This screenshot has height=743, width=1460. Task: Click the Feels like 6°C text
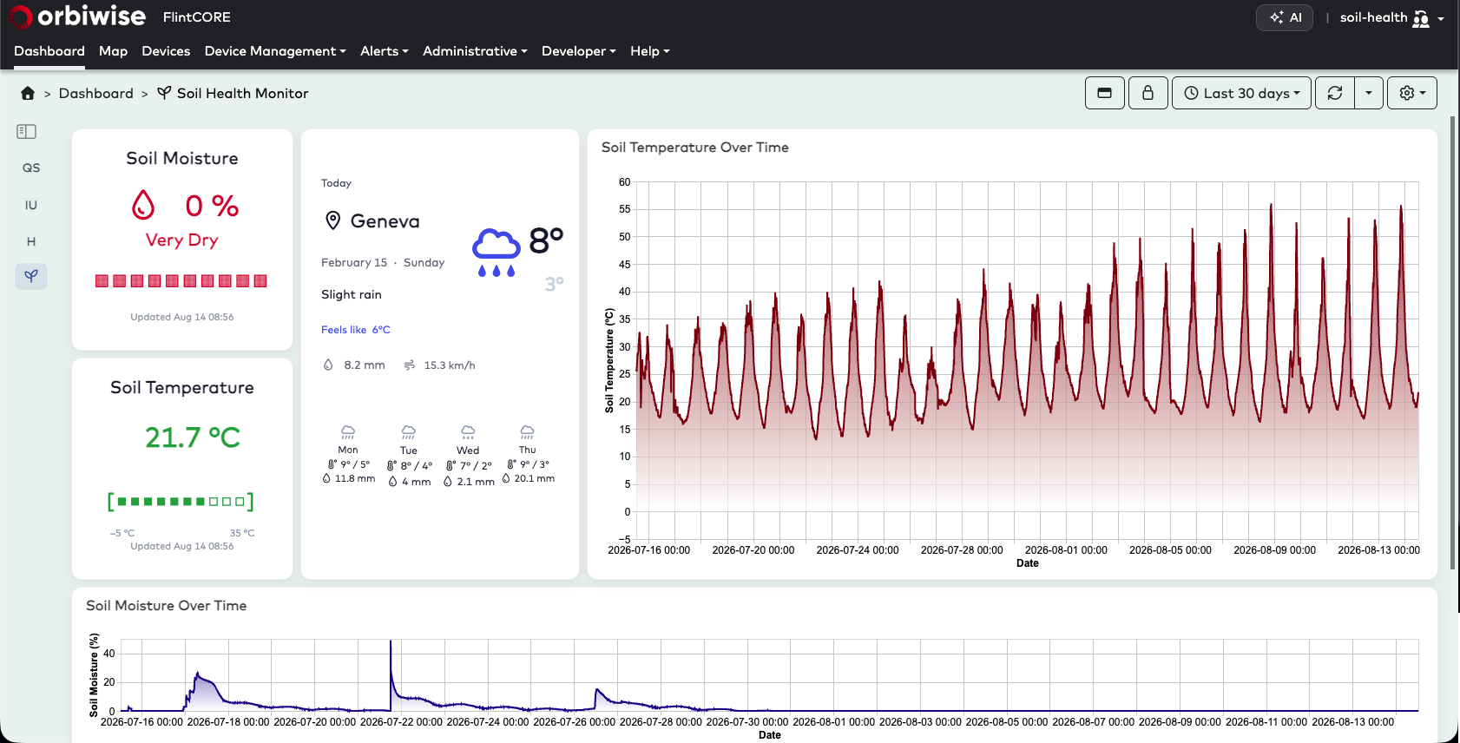click(356, 330)
